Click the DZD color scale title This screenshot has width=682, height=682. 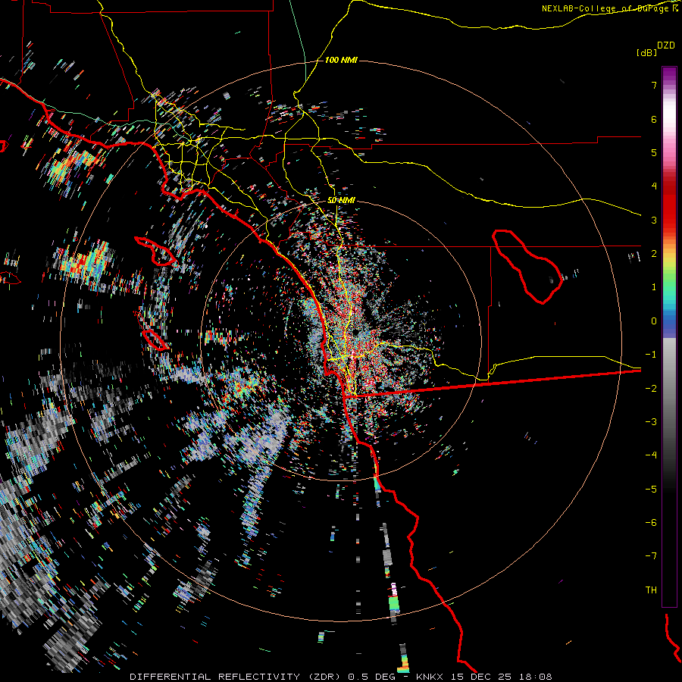click(x=666, y=45)
